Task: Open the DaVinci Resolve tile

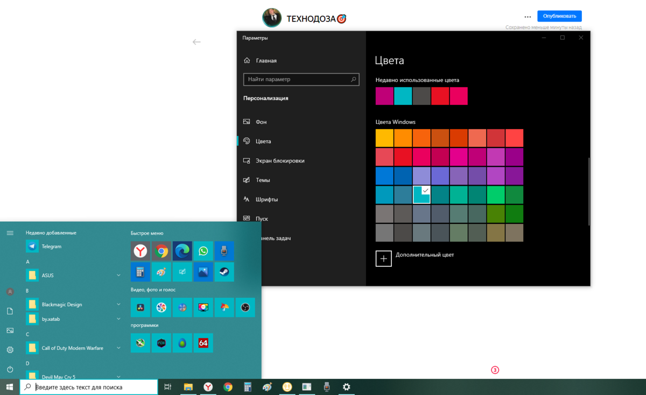Action: point(140,307)
